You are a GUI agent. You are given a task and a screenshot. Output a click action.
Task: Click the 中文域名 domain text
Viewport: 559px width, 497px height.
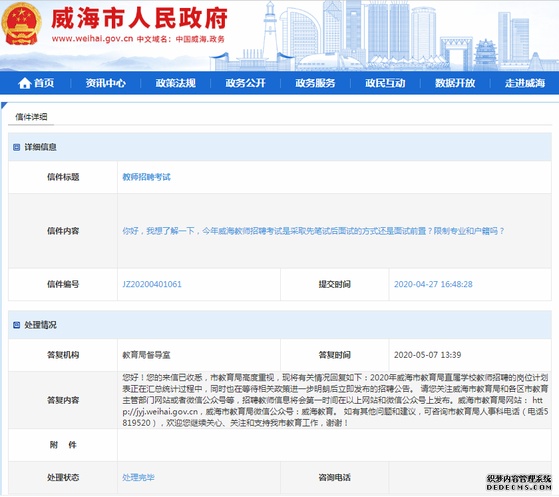click(181, 39)
